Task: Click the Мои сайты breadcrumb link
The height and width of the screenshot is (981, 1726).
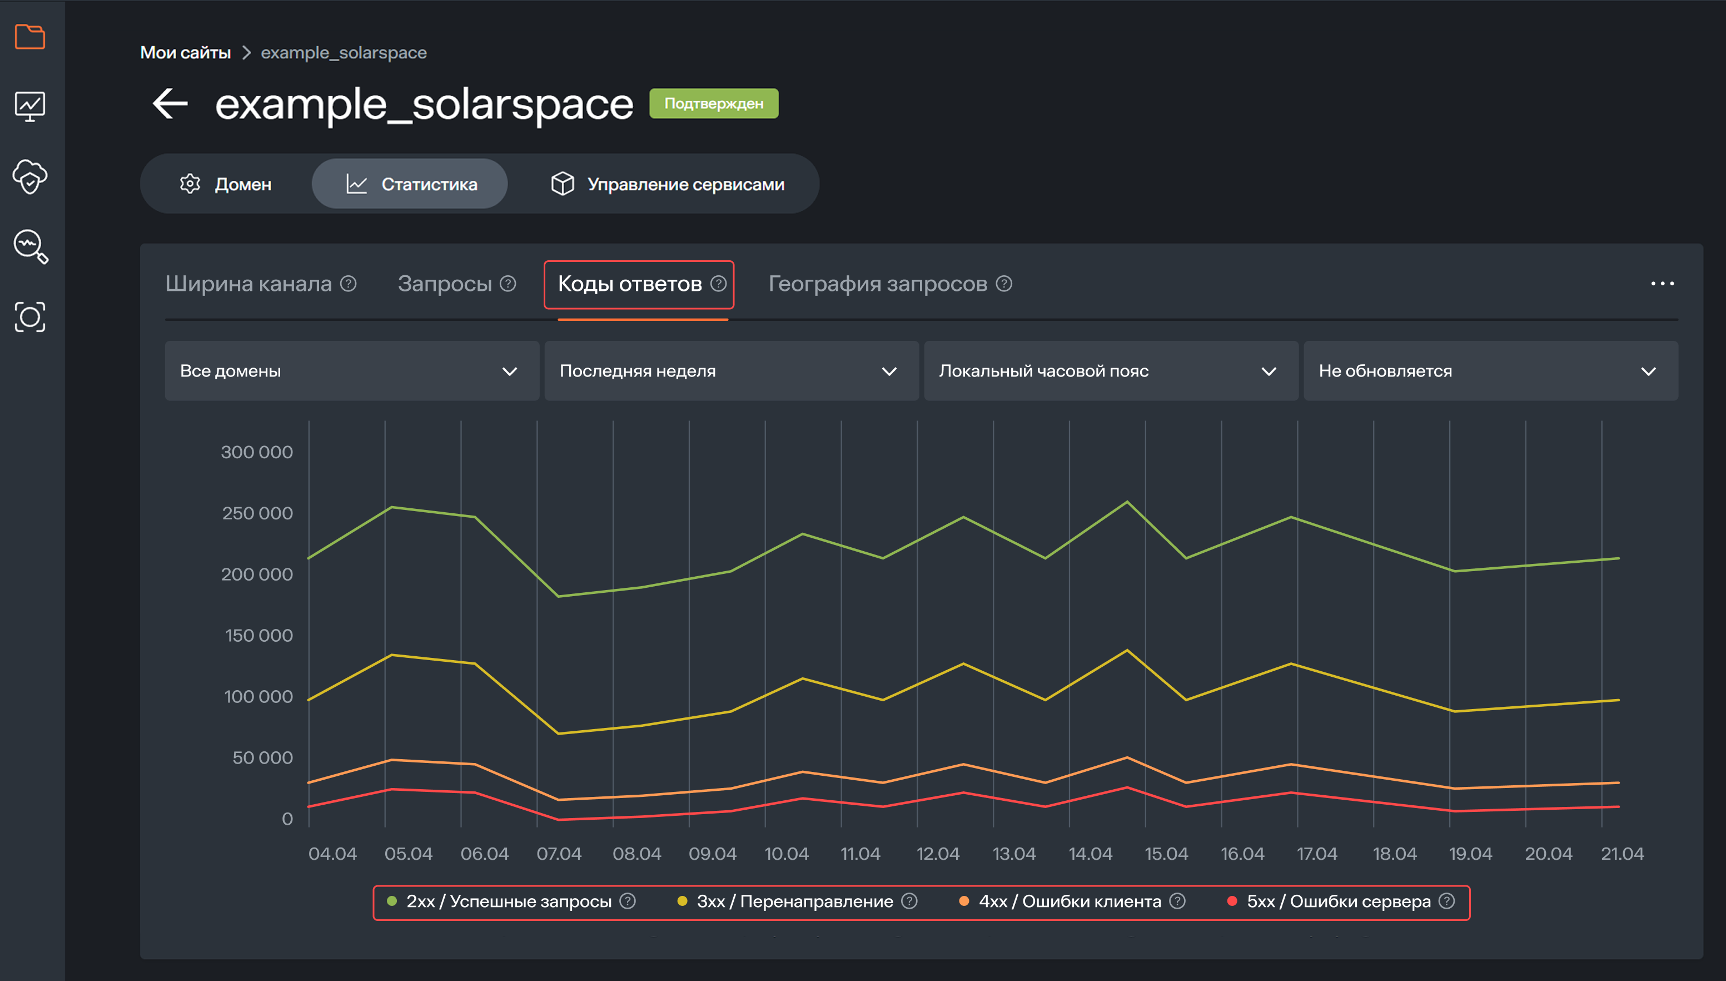Action: click(185, 52)
